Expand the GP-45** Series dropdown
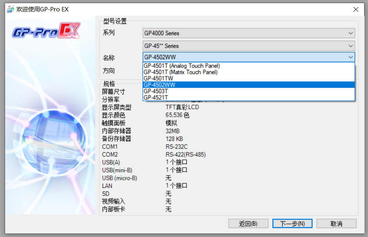The height and width of the screenshot is (237, 368). tap(249, 46)
